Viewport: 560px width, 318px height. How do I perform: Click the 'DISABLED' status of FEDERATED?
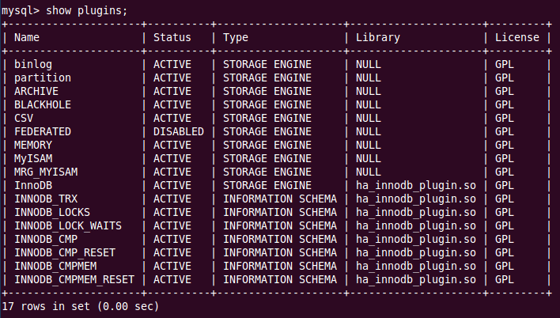pyautogui.click(x=179, y=131)
